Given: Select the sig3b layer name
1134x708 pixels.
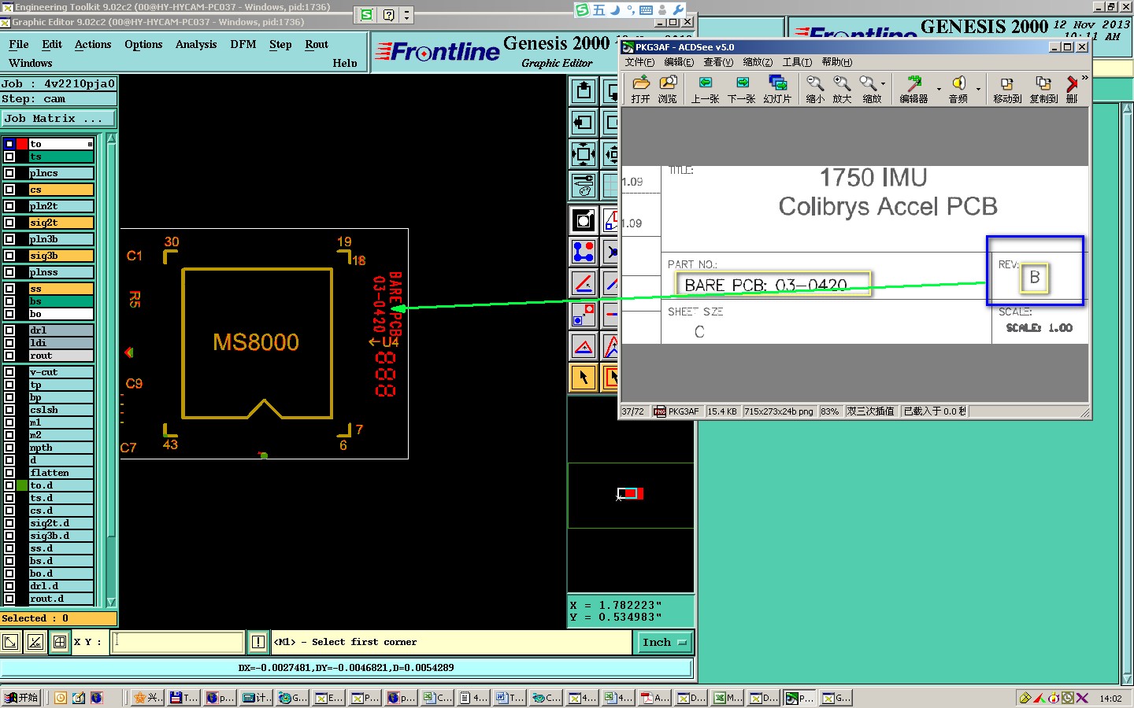Looking at the screenshot, I should (x=61, y=256).
